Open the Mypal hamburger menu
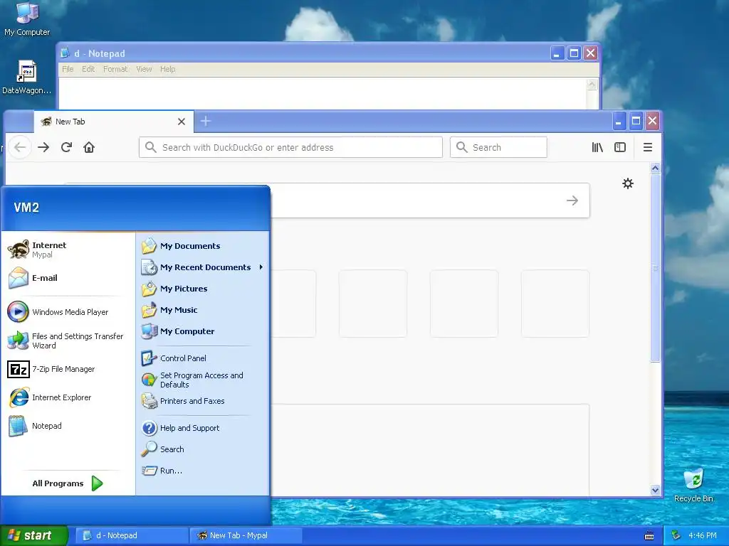729x546 pixels. point(648,148)
